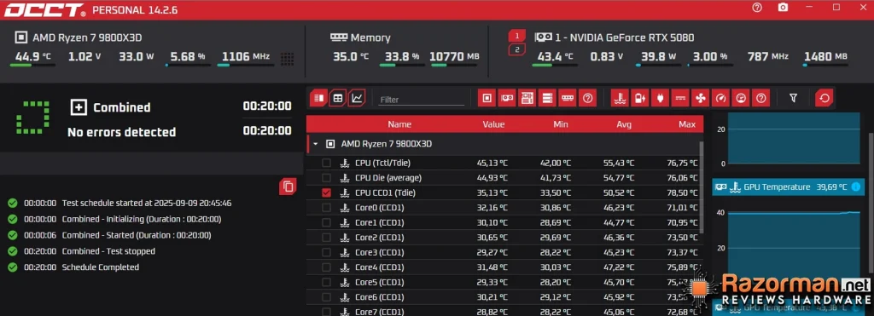Click the Core6 (CCD1) row name

coord(380,297)
